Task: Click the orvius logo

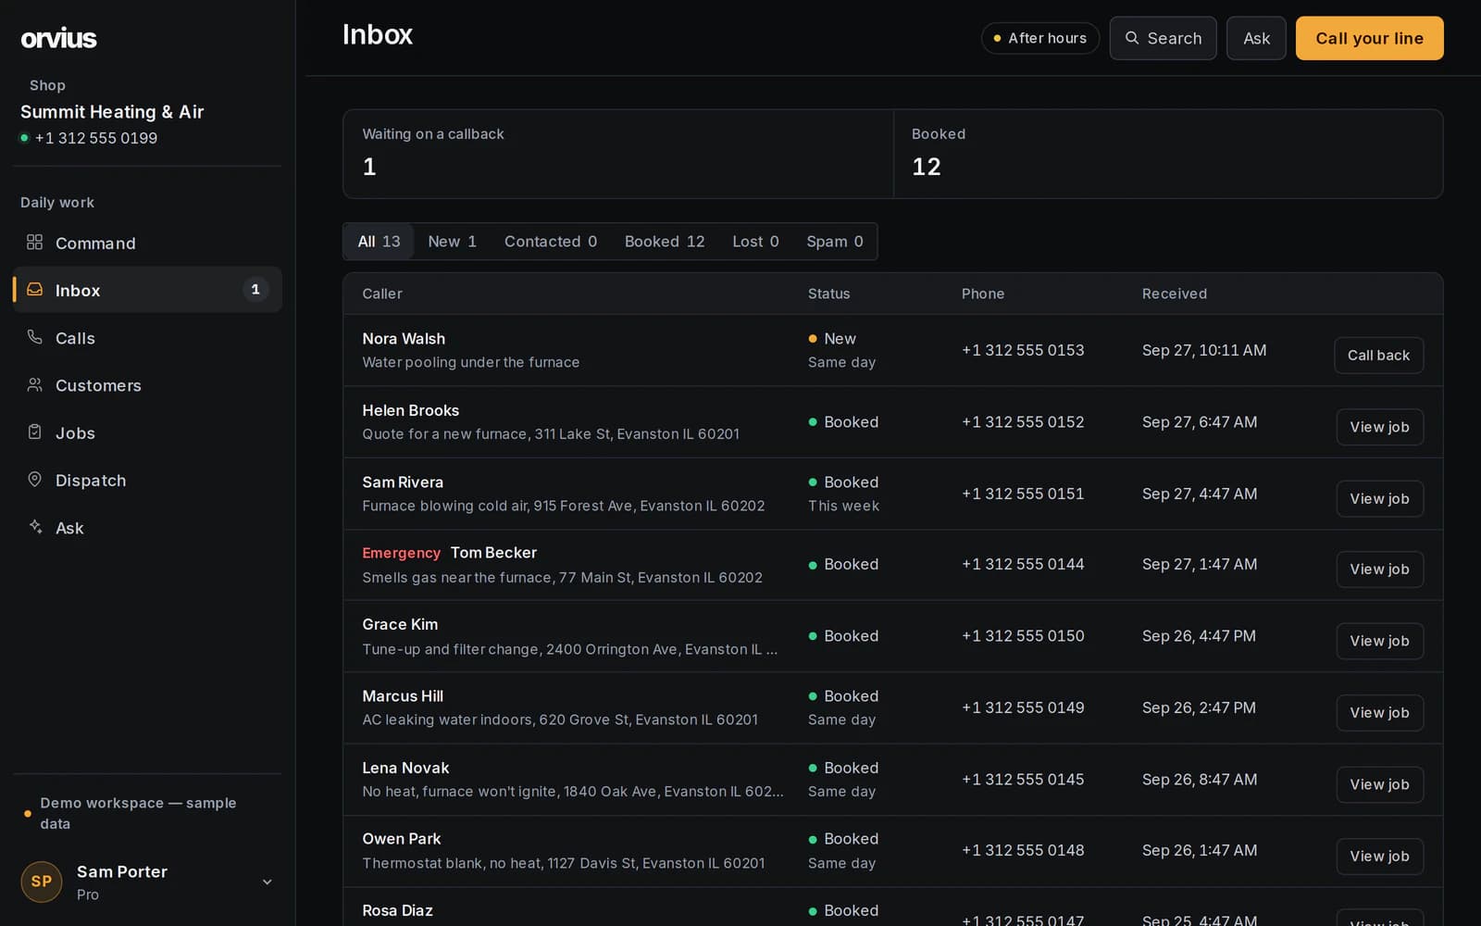Action: pos(58,38)
